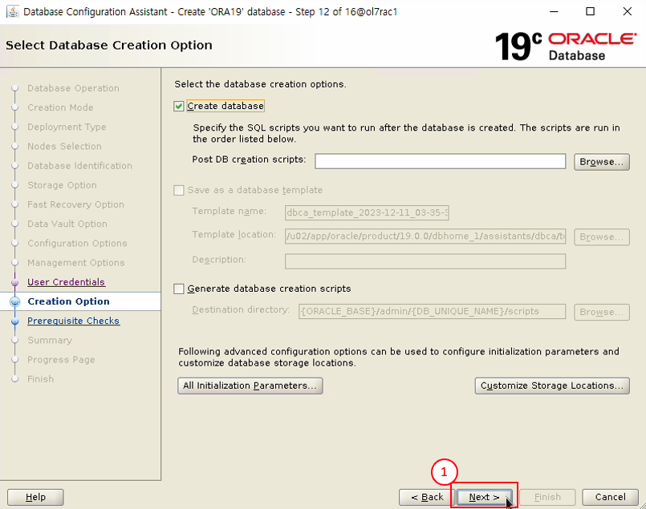Click the final Finish step in list
646x509 pixels.
point(40,379)
